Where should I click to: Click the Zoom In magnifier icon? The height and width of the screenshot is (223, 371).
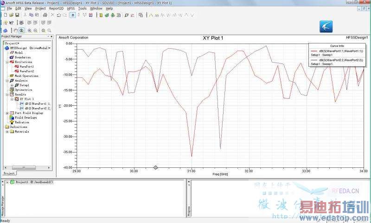tap(29, 31)
